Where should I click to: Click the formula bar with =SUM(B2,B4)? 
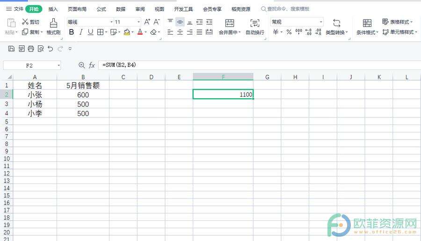[260, 65]
